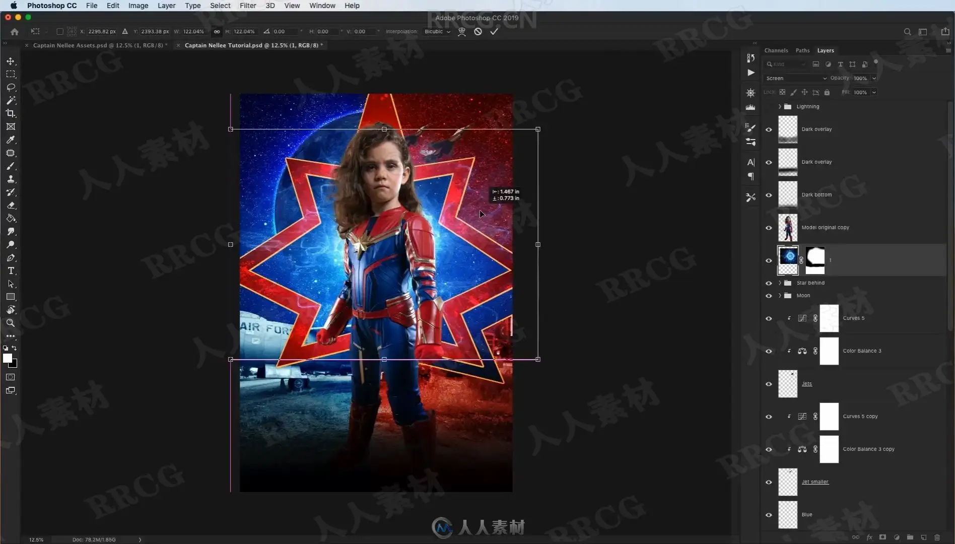Select the Paint Bucket tool
955x544 pixels.
click(11, 218)
